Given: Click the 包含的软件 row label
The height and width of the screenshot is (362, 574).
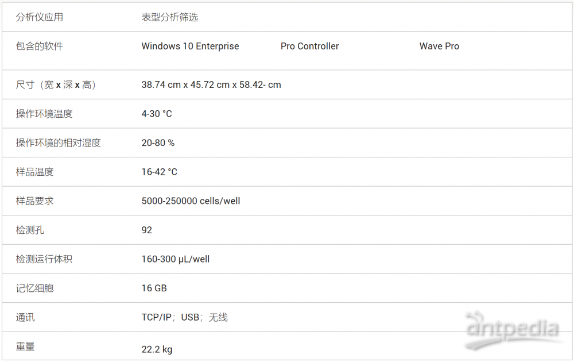Looking at the screenshot, I should pyautogui.click(x=40, y=46).
